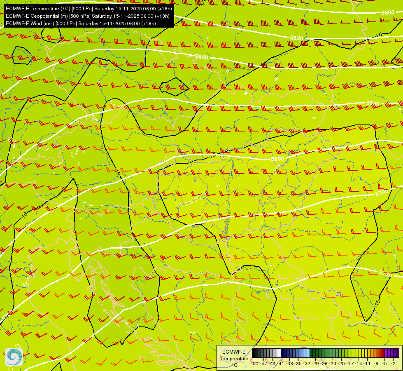This screenshot has width=403, height=371.
Task: Click the blue swirl logo icon
Action: 14,357
